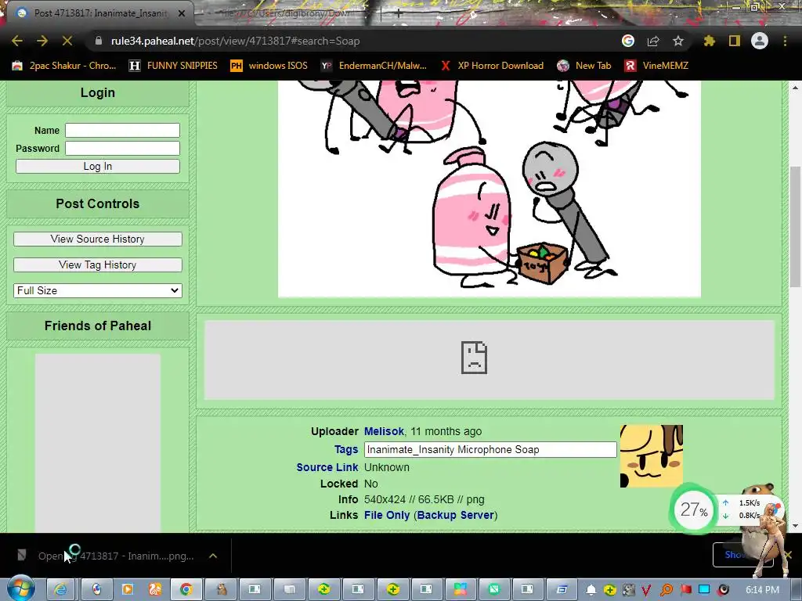
Task: Close the Post 4713817 tab
Action: coord(182,13)
